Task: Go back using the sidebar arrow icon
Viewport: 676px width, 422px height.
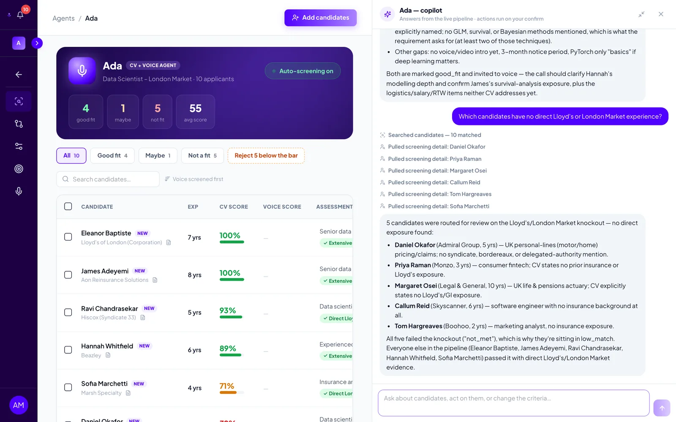Action: click(x=19, y=75)
